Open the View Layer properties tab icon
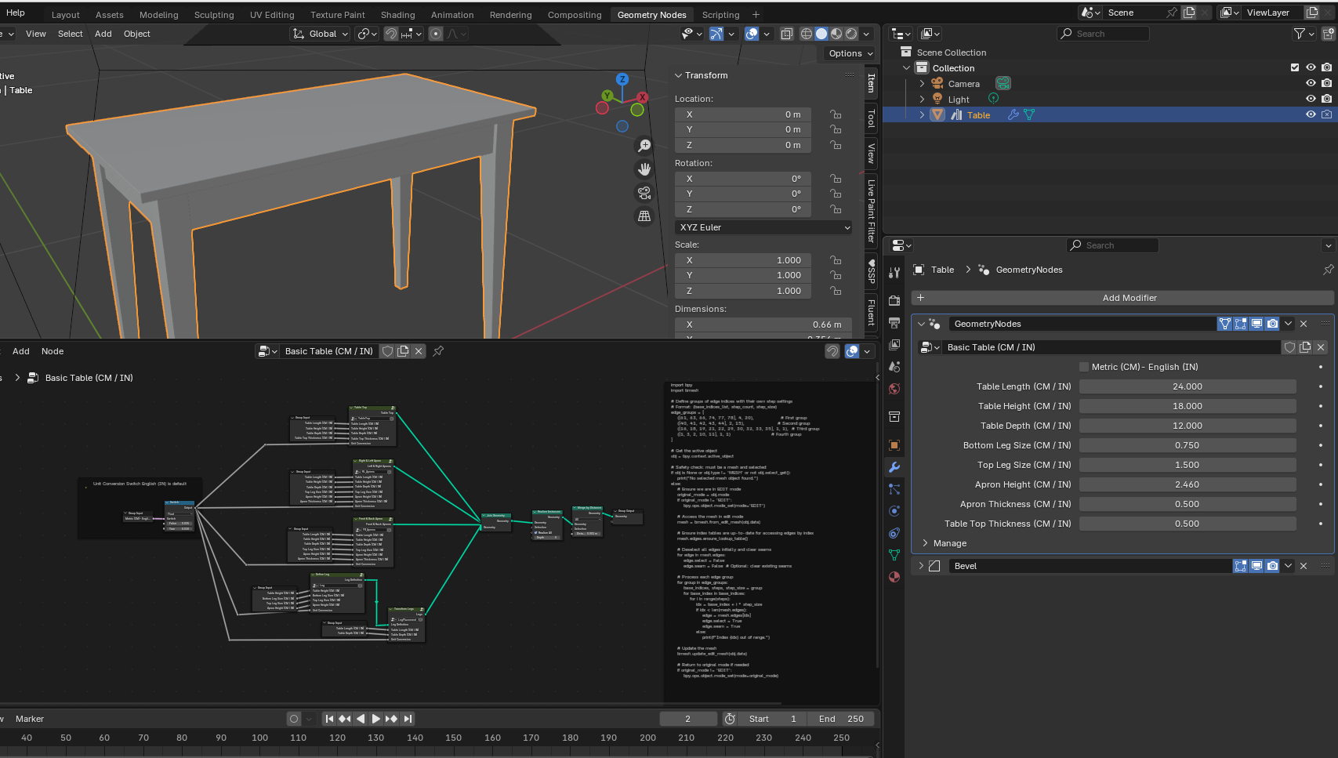Viewport: 1338px width, 758px height. [894, 345]
